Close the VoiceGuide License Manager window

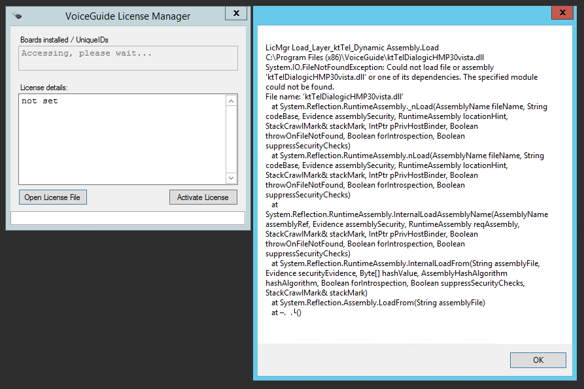coord(236,13)
